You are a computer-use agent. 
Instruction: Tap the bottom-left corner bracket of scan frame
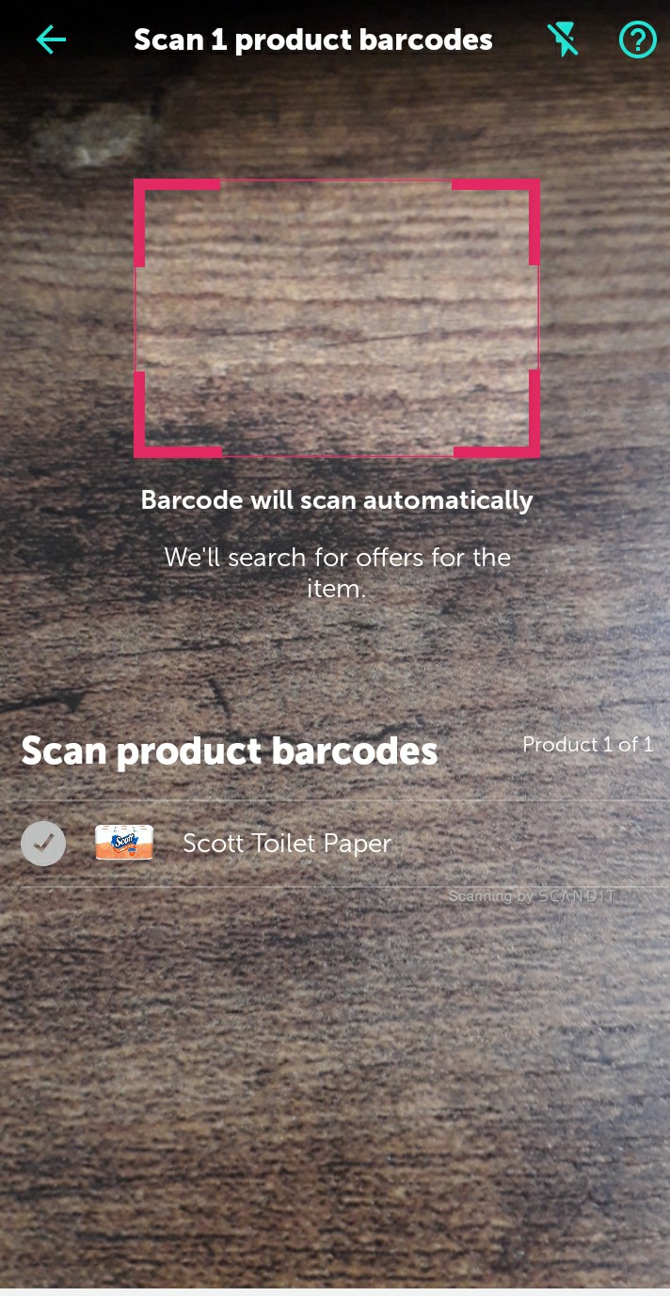pyautogui.click(x=177, y=415)
